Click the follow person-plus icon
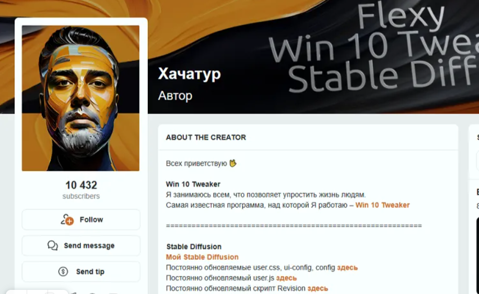Image resolution: width=479 pixels, height=294 pixels. (67, 219)
